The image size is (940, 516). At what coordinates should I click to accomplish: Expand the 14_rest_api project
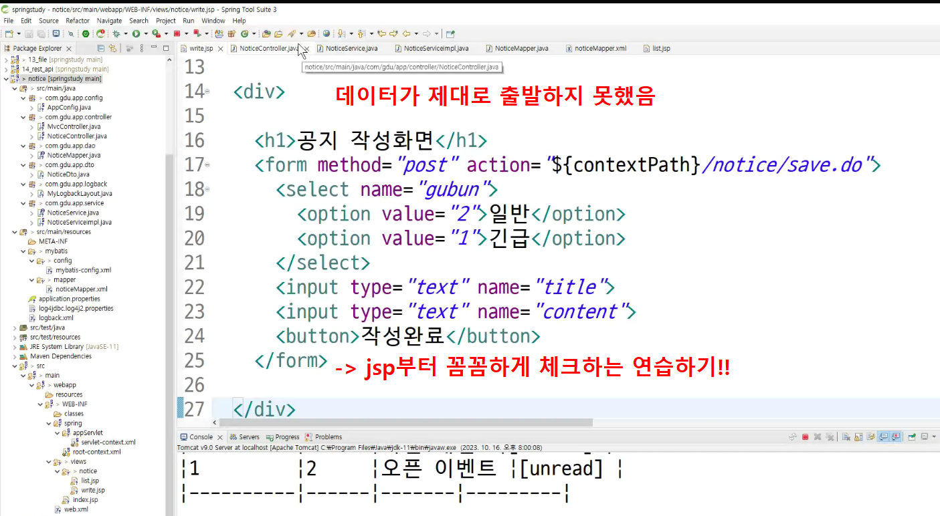(6, 69)
